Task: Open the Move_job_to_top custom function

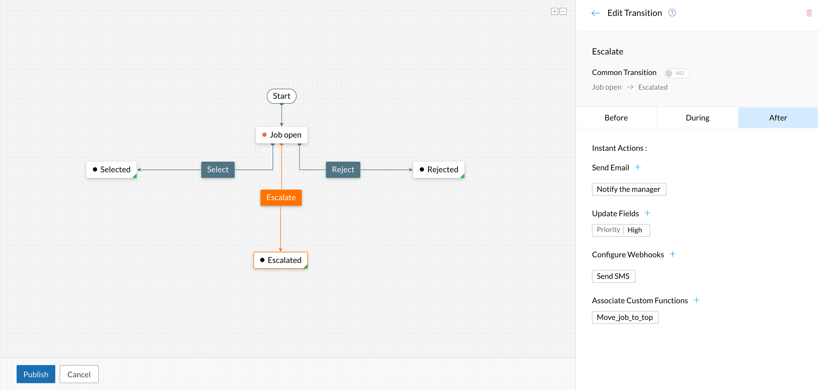Action: (625, 317)
